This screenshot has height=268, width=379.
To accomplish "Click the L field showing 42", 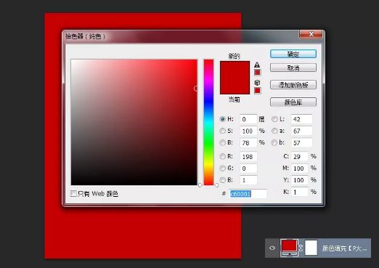I will [x=301, y=119].
